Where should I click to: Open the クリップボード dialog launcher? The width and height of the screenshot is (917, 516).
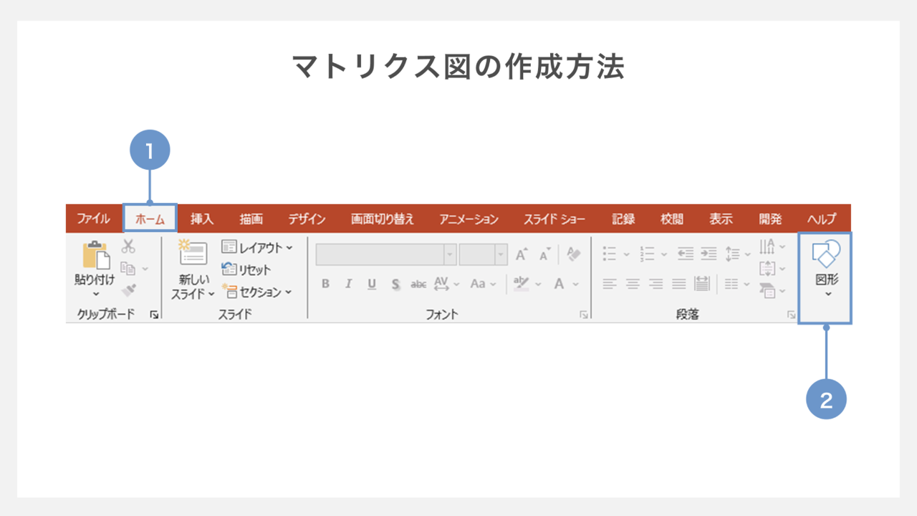pyautogui.click(x=154, y=315)
